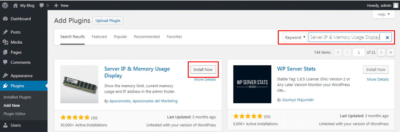Open the Keyword search type dropdown
This screenshot has height=132, width=400.
295,37
